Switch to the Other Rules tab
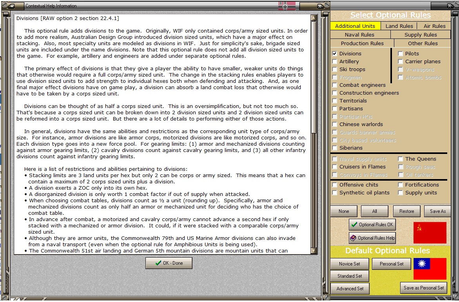This screenshot has width=459, height=302. point(423,43)
